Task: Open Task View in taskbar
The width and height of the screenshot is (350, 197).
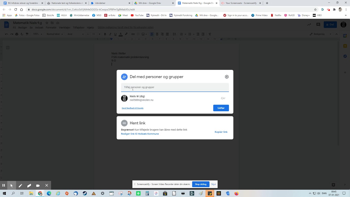Action: pos(22,193)
